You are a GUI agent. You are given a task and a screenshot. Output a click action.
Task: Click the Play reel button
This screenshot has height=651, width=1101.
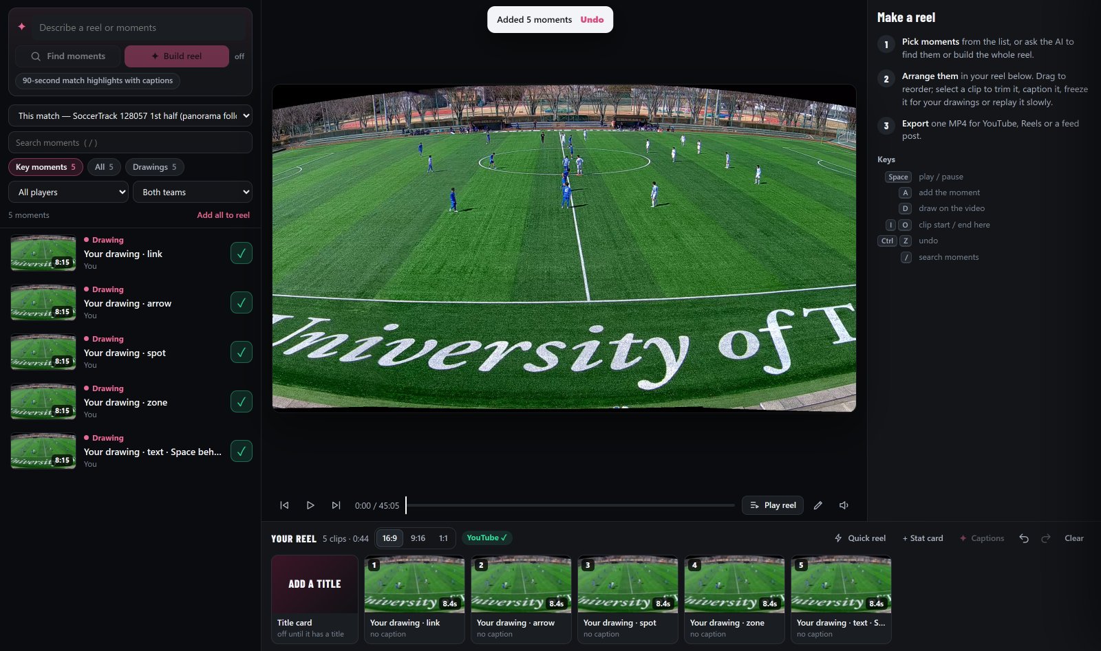point(773,505)
